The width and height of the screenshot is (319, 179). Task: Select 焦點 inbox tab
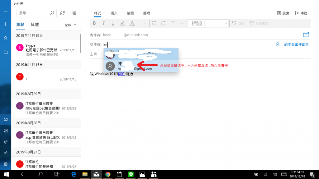click(x=20, y=25)
